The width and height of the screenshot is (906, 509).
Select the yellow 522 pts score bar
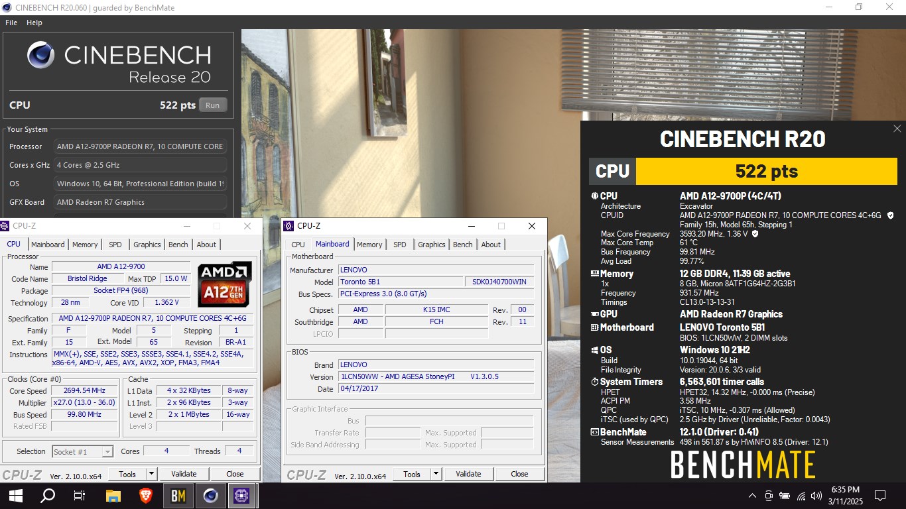pyautogui.click(x=767, y=171)
